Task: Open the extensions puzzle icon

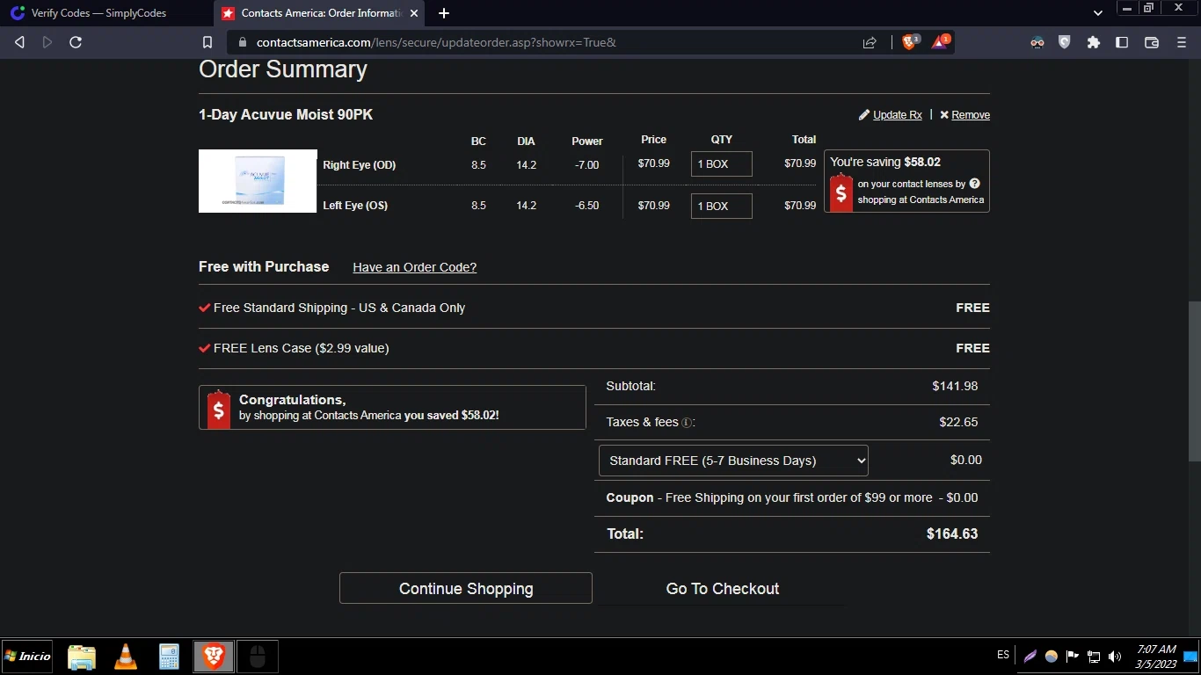Action: (1094, 42)
